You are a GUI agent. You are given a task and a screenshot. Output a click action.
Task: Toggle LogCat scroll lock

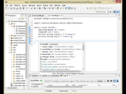(117, 81)
